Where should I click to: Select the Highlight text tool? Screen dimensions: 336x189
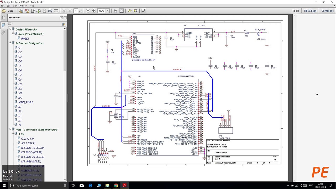[x=135, y=11]
